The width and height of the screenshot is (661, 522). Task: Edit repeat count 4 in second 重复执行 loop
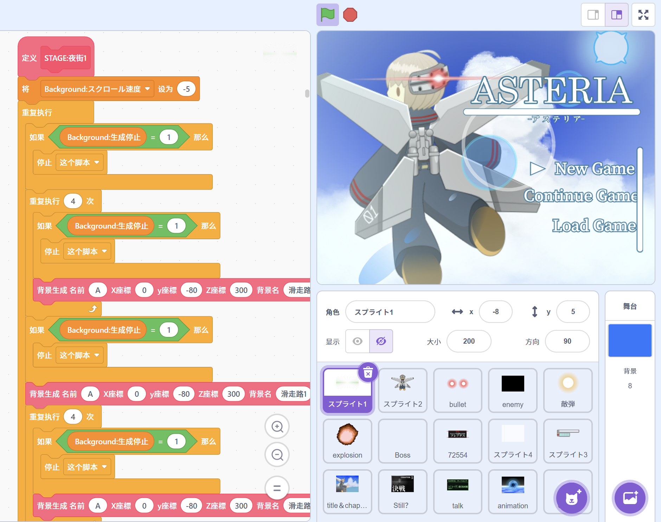coord(73,417)
